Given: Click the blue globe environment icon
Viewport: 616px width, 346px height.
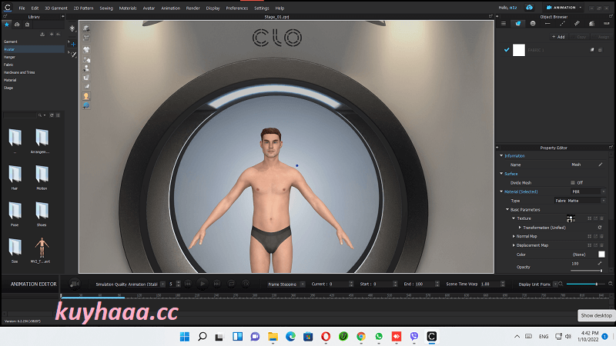Looking at the screenshot, I should [x=86, y=105].
